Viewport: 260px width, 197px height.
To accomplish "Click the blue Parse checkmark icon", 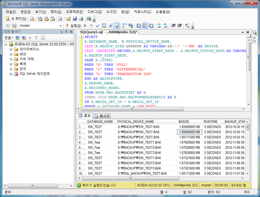I will point(98,25).
